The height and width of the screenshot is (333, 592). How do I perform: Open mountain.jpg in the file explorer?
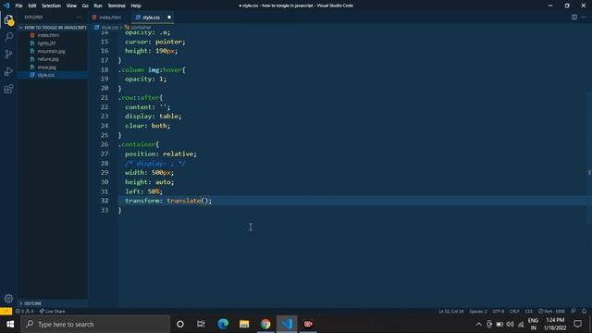[x=52, y=51]
